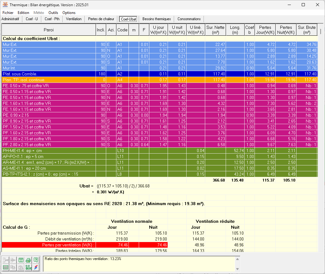Switch to the Besoins thermiques tab
The height and width of the screenshot is (274, 325).
coord(156,19)
